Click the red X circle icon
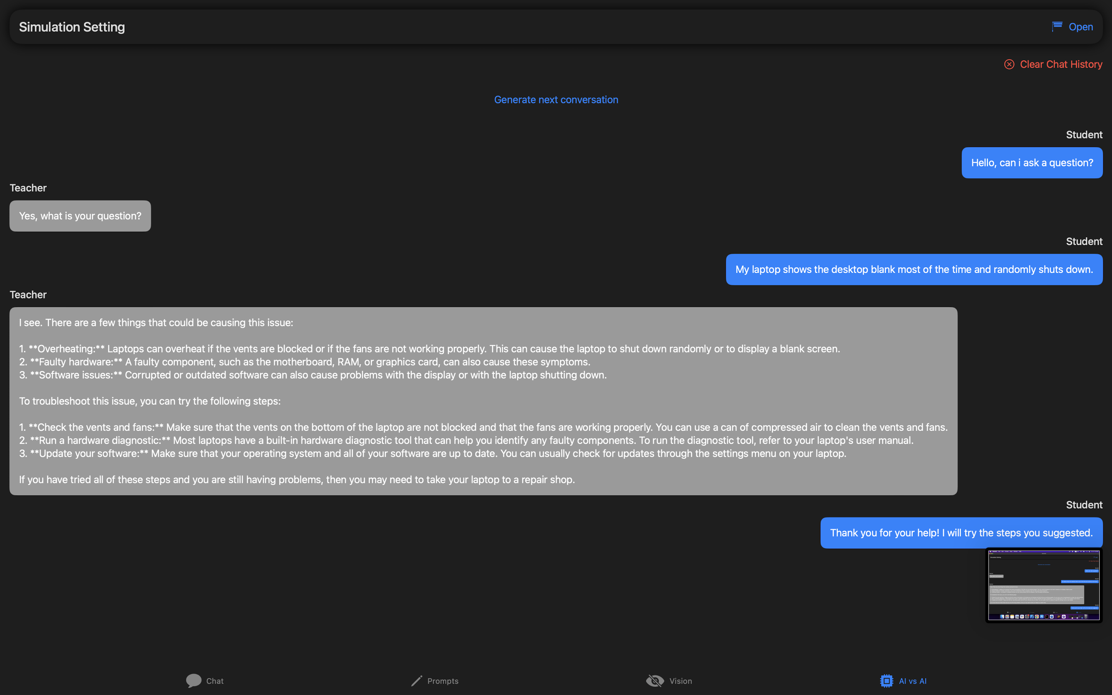 tap(1009, 64)
